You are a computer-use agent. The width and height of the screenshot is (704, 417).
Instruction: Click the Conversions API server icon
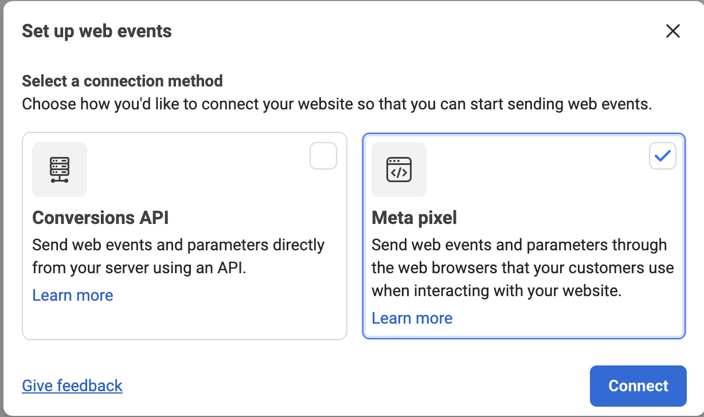[60, 170]
